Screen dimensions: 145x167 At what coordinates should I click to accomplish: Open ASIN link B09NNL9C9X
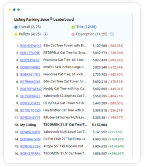[30, 146]
